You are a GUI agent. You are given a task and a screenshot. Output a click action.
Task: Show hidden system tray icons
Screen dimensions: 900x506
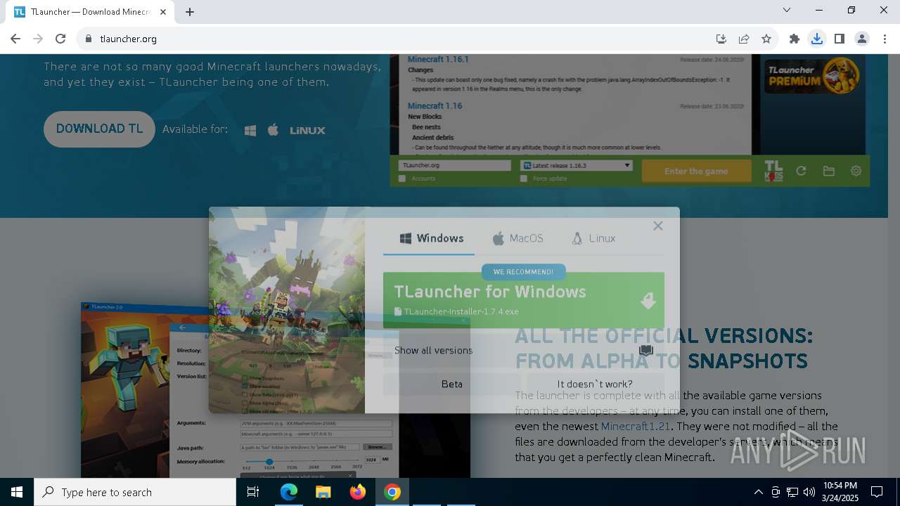coord(758,492)
